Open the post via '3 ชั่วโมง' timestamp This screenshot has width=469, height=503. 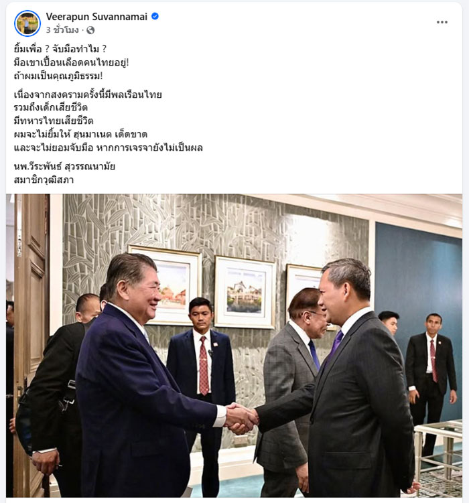pyautogui.click(x=62, y=30)
